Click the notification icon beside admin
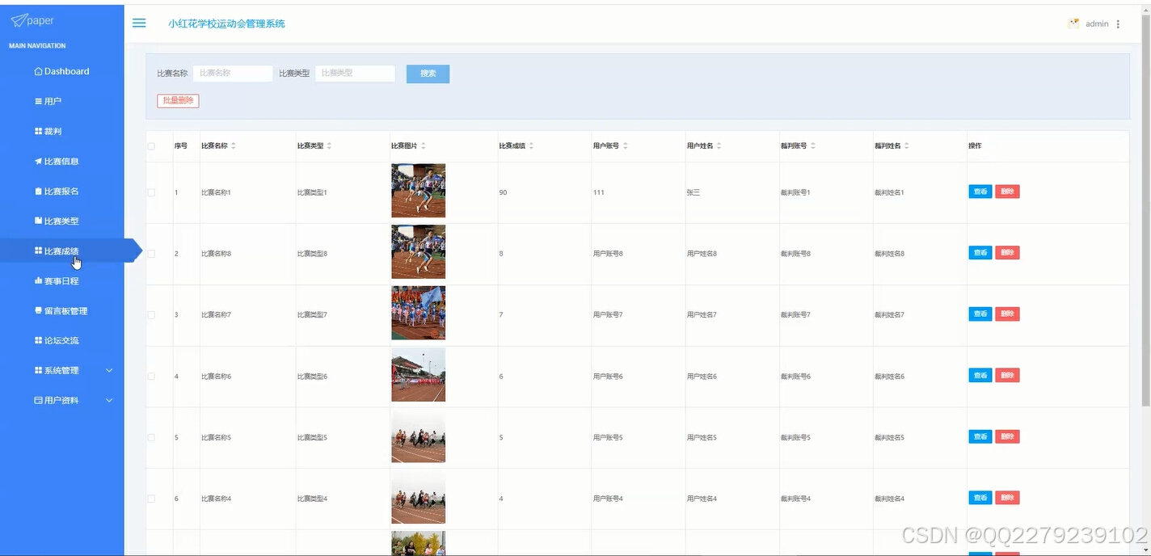The width and height of the screenshot is (1151, 556). (1073, 23)
